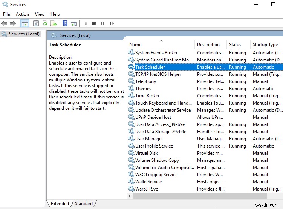
Task: Open the View menu
Action: (x=40, y=14)
